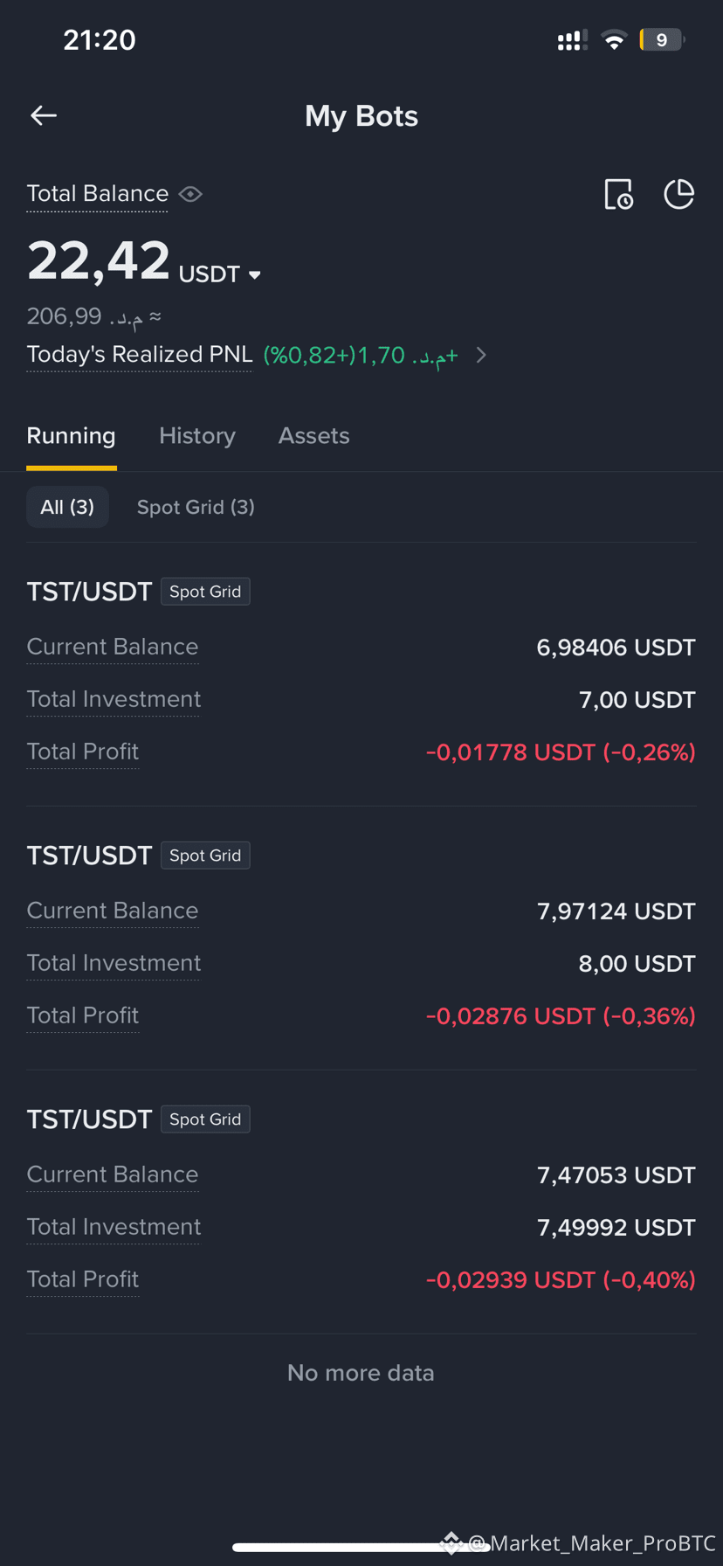Tap Today's Realized PNL label

139,354
